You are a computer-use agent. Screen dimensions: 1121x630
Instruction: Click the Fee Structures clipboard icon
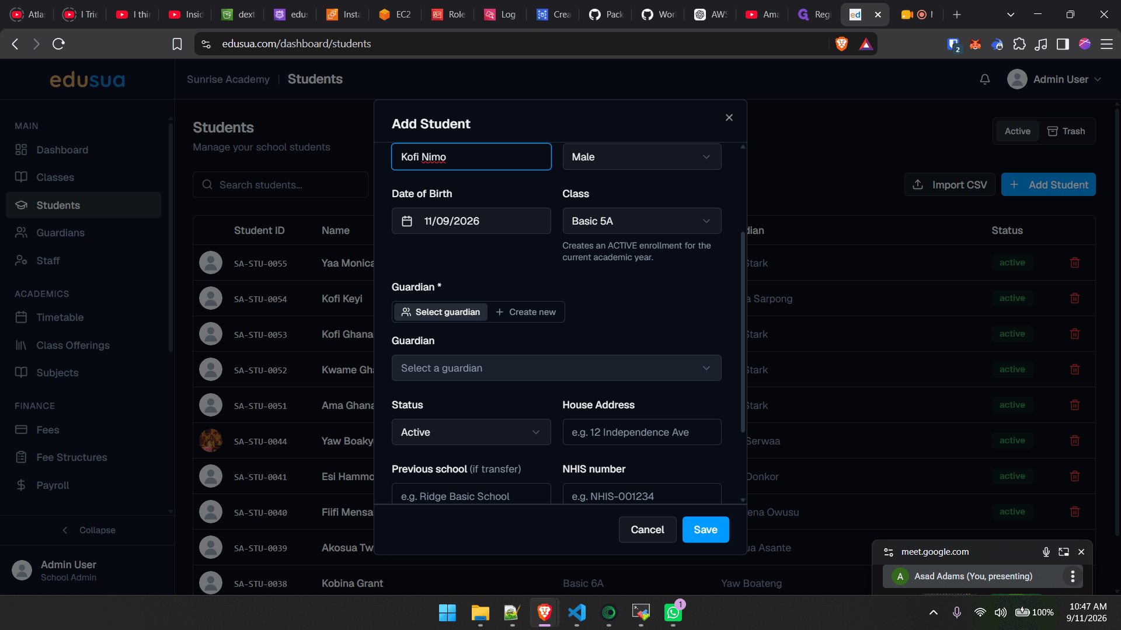coord(21,457)
